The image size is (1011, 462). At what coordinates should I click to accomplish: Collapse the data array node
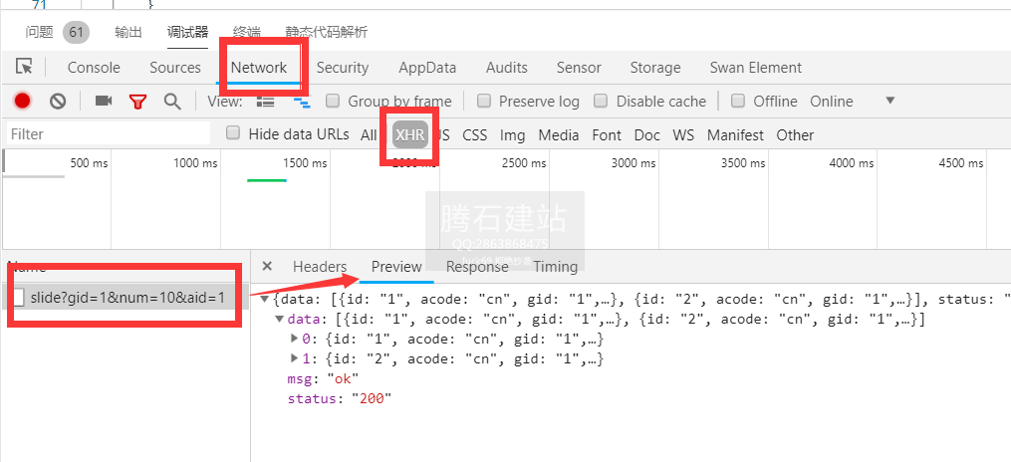(280, 320)
